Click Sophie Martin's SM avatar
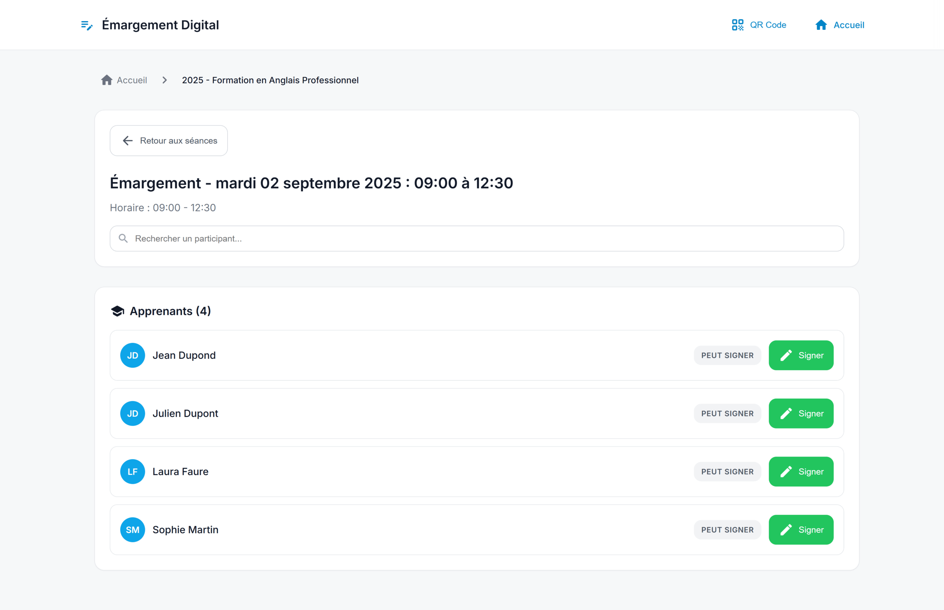The width and height of the screenshot is (944, 610). click(x=132, y=530)
